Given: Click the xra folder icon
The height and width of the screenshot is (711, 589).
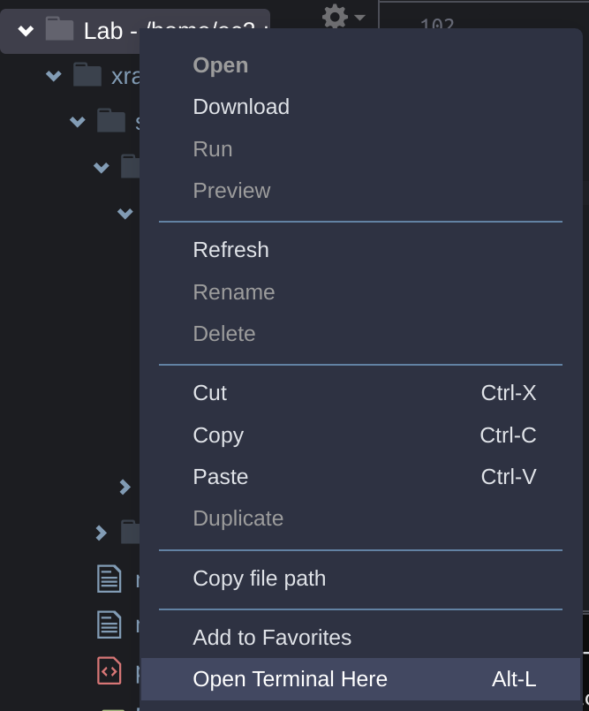Looking at the screenshot, I should 88,75.
